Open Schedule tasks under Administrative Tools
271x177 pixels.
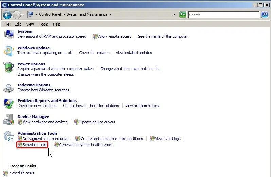coord(35,145)
